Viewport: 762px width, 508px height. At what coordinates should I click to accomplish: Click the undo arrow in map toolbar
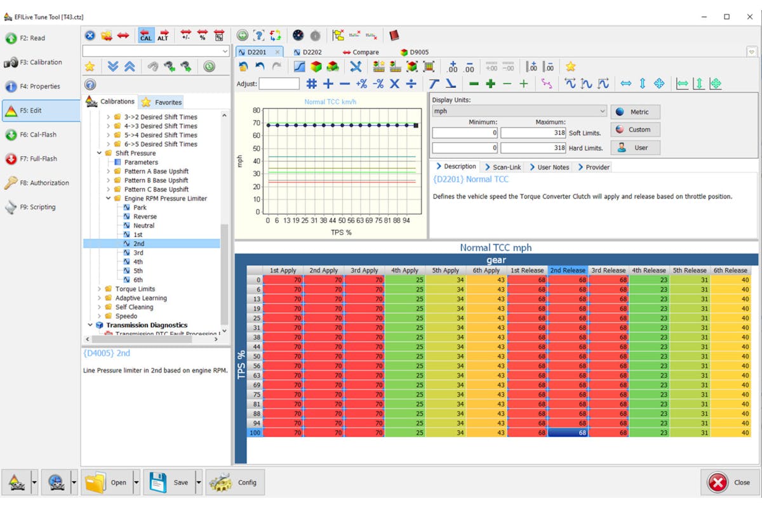pos(260,67)
